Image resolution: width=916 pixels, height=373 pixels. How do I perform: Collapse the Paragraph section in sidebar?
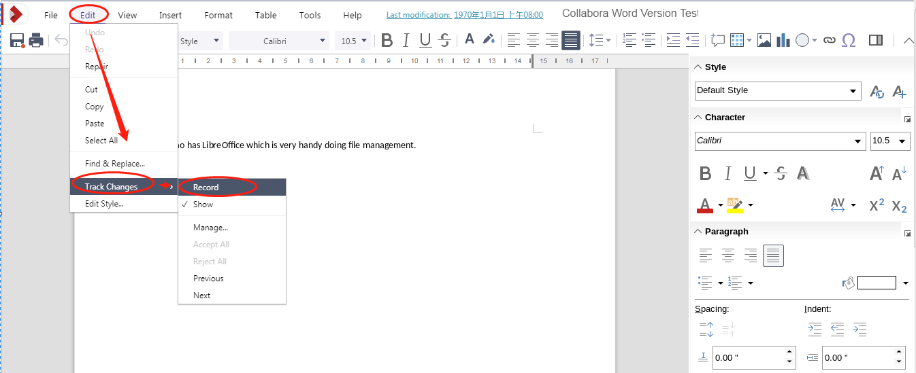(698, 232)
